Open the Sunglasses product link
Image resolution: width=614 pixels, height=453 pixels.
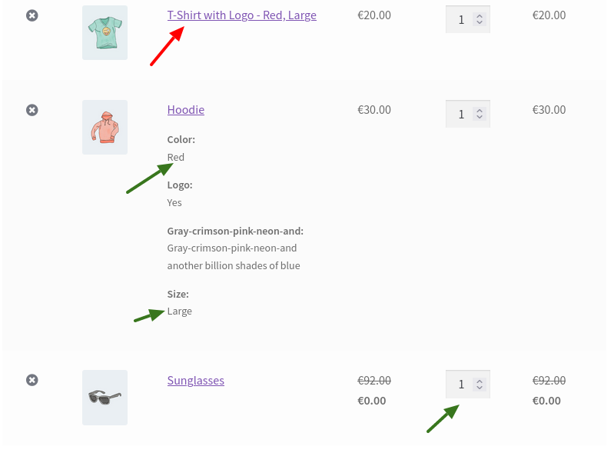click(196, 381)
